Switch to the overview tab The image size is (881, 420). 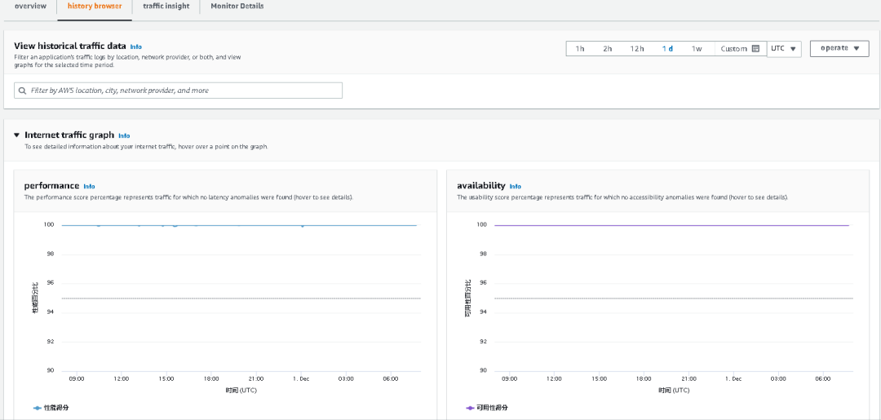(x=30, y=7)
